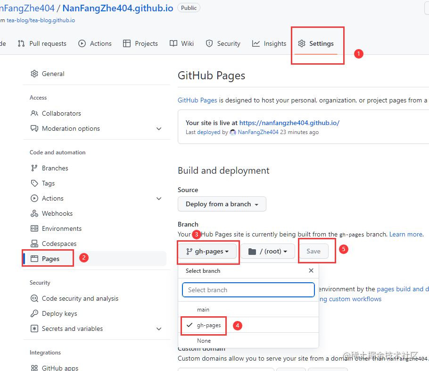Choose main in branch list
This screenshot has height=371, width=429.
tap(248, 310)
